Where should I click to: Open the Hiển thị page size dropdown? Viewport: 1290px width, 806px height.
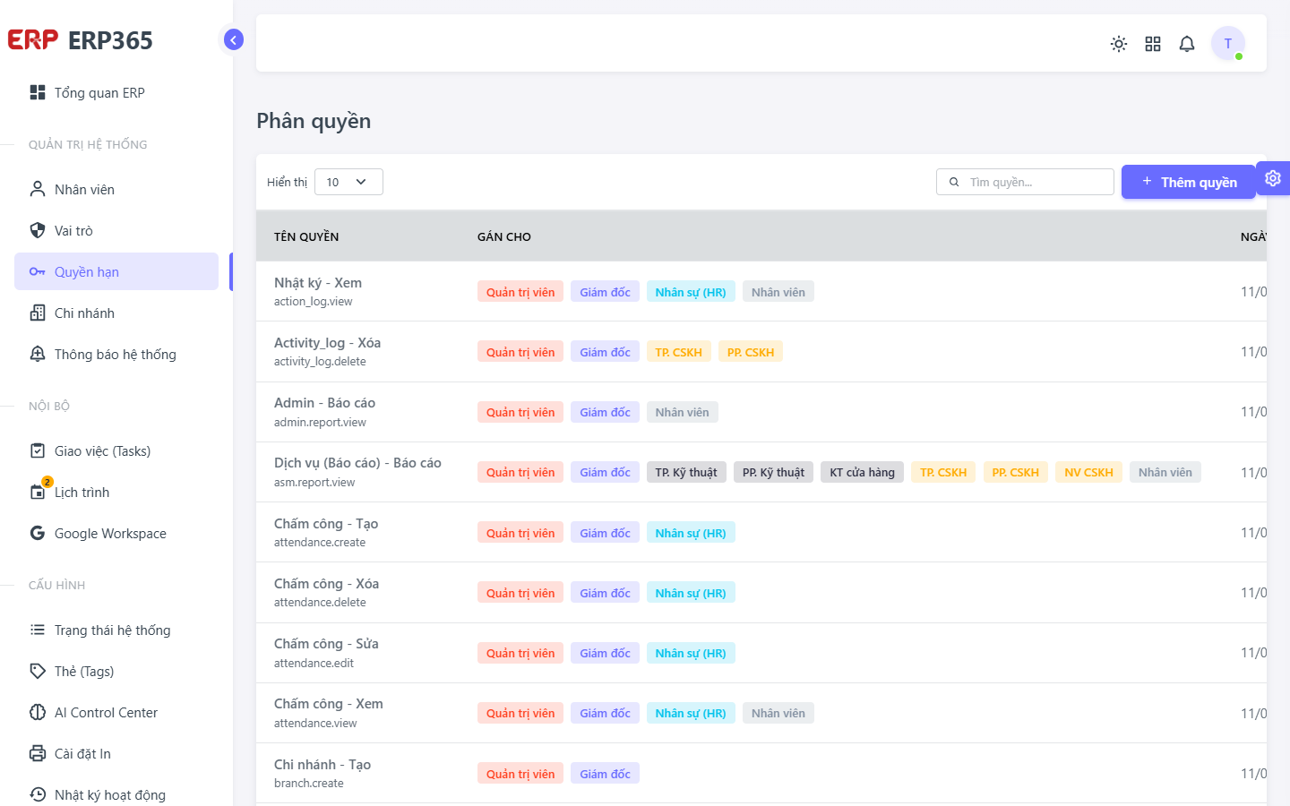coord(348,182)
